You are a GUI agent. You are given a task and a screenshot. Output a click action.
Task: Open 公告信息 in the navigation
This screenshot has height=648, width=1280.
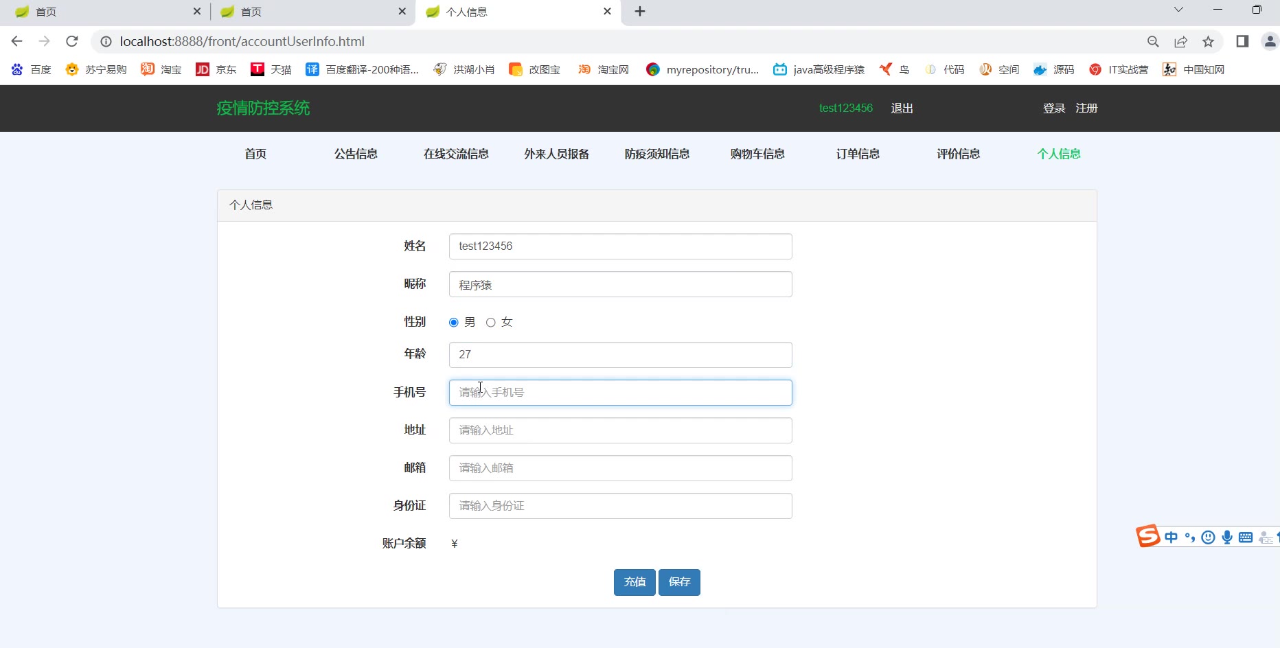(x=356, y=154)
